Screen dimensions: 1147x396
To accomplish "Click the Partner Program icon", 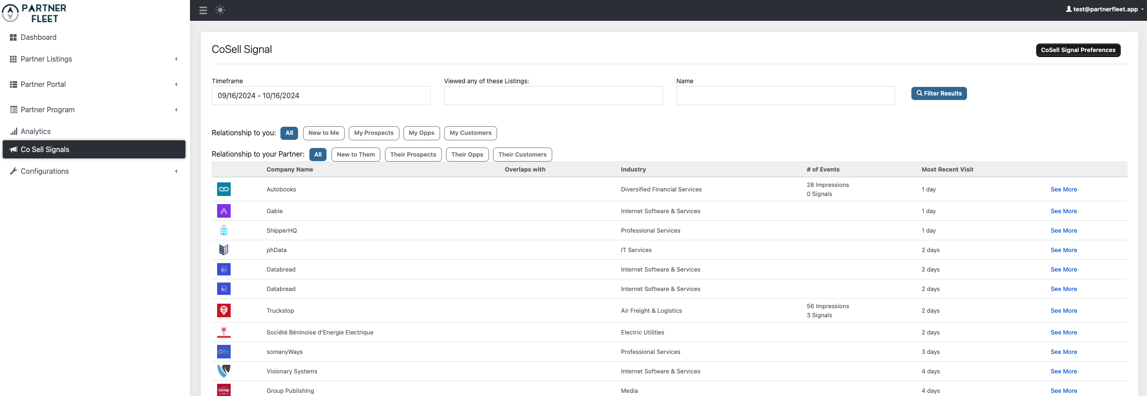I will pyautogui.click(x=14, y=110).
